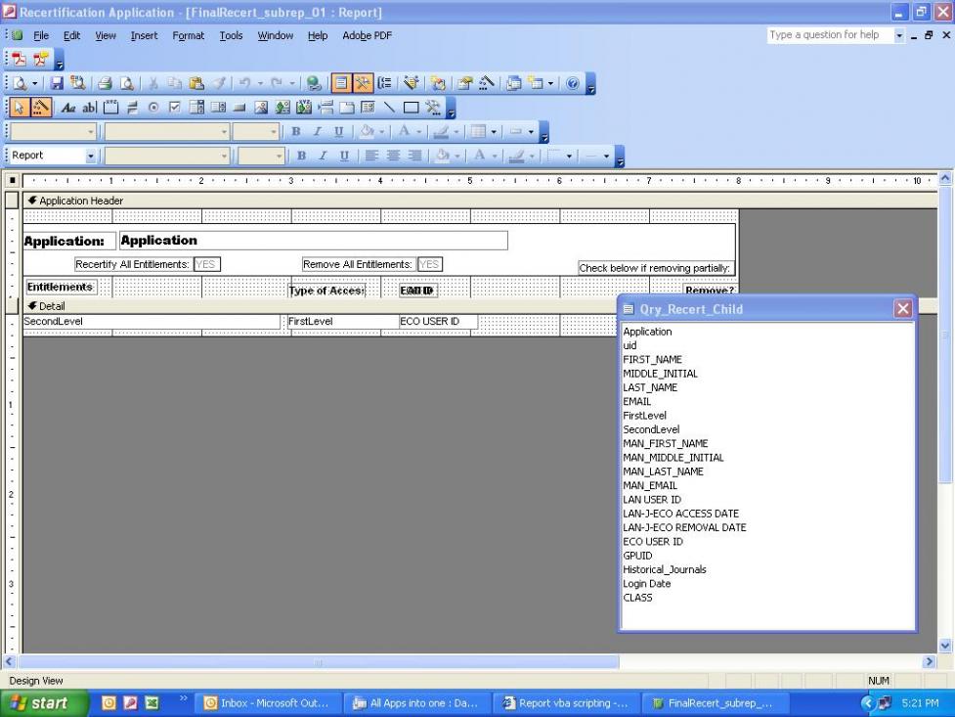955x717 pixels.
Task: Open the Font name combo next to Report box
Action: coord(167,157)
